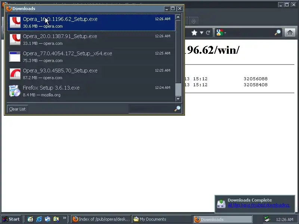Screen dimensions: 299x224
Task: Focus the Firefox search box
Action: [250, 32]
